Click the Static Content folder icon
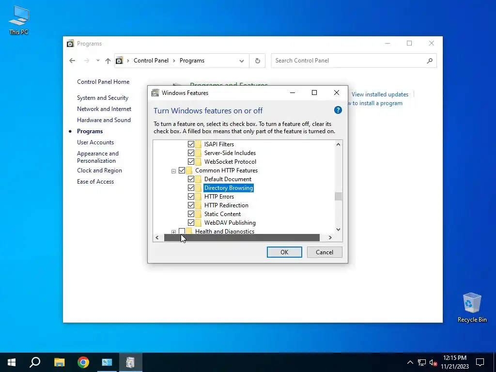This screenshot has width=496, height=372. click(198, 214)
